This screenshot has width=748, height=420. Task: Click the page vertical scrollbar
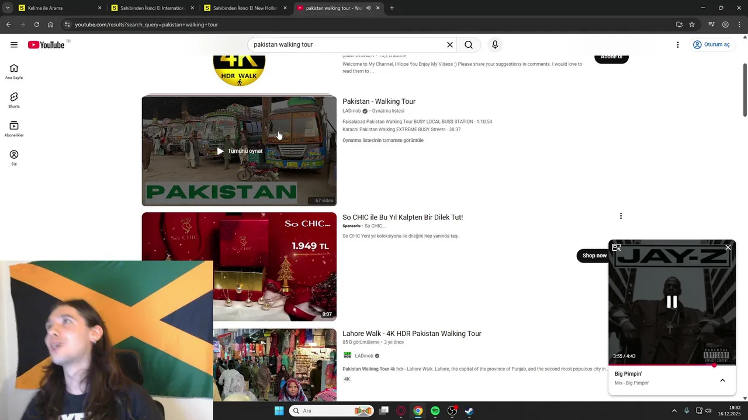click(745, 90)
